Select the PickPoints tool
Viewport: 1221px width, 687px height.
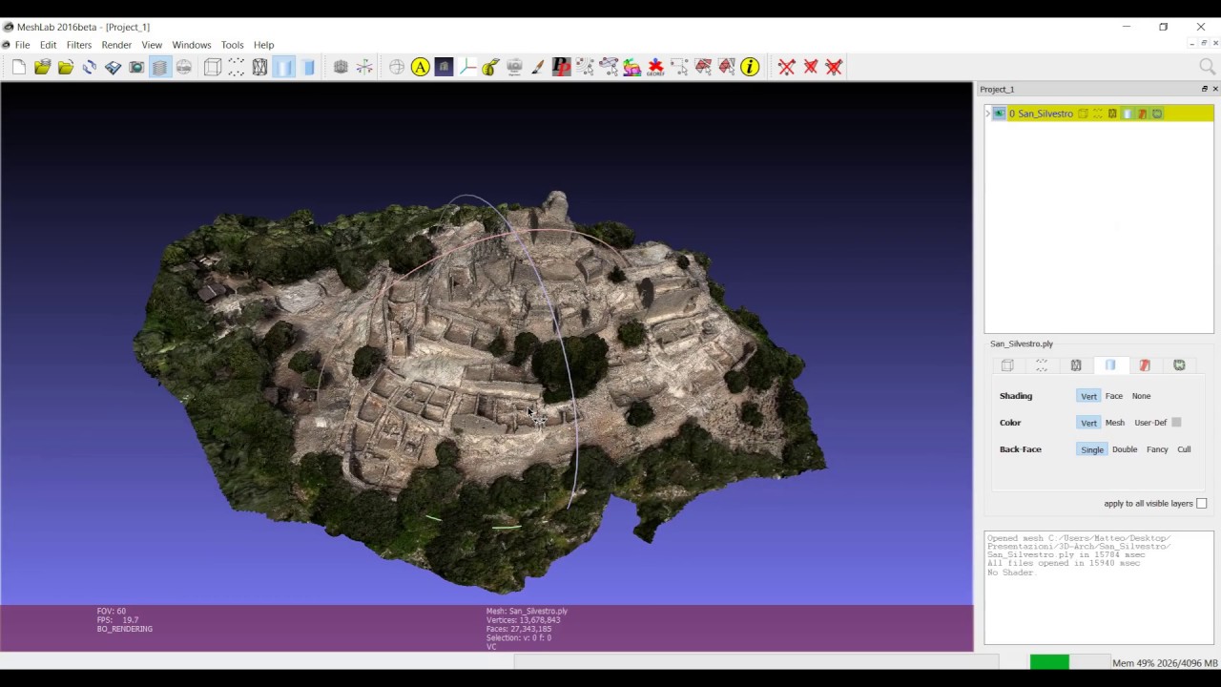point(561,66)
